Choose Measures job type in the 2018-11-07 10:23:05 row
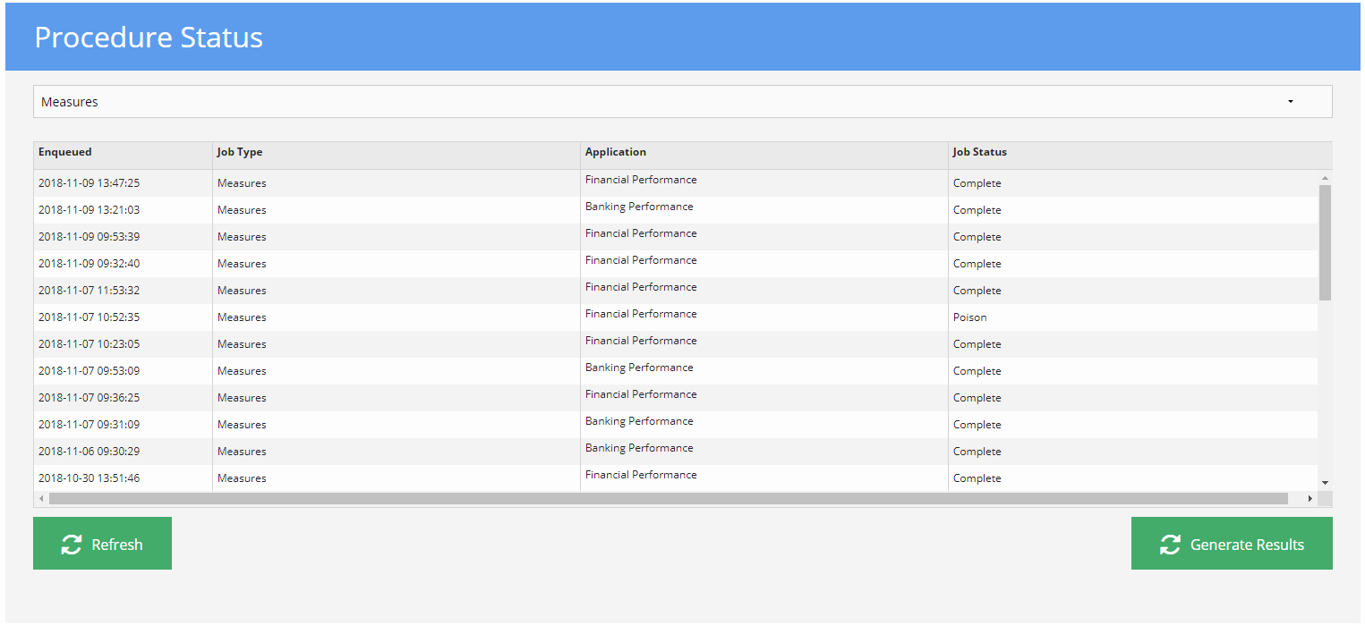 click(x=242, y=344)
